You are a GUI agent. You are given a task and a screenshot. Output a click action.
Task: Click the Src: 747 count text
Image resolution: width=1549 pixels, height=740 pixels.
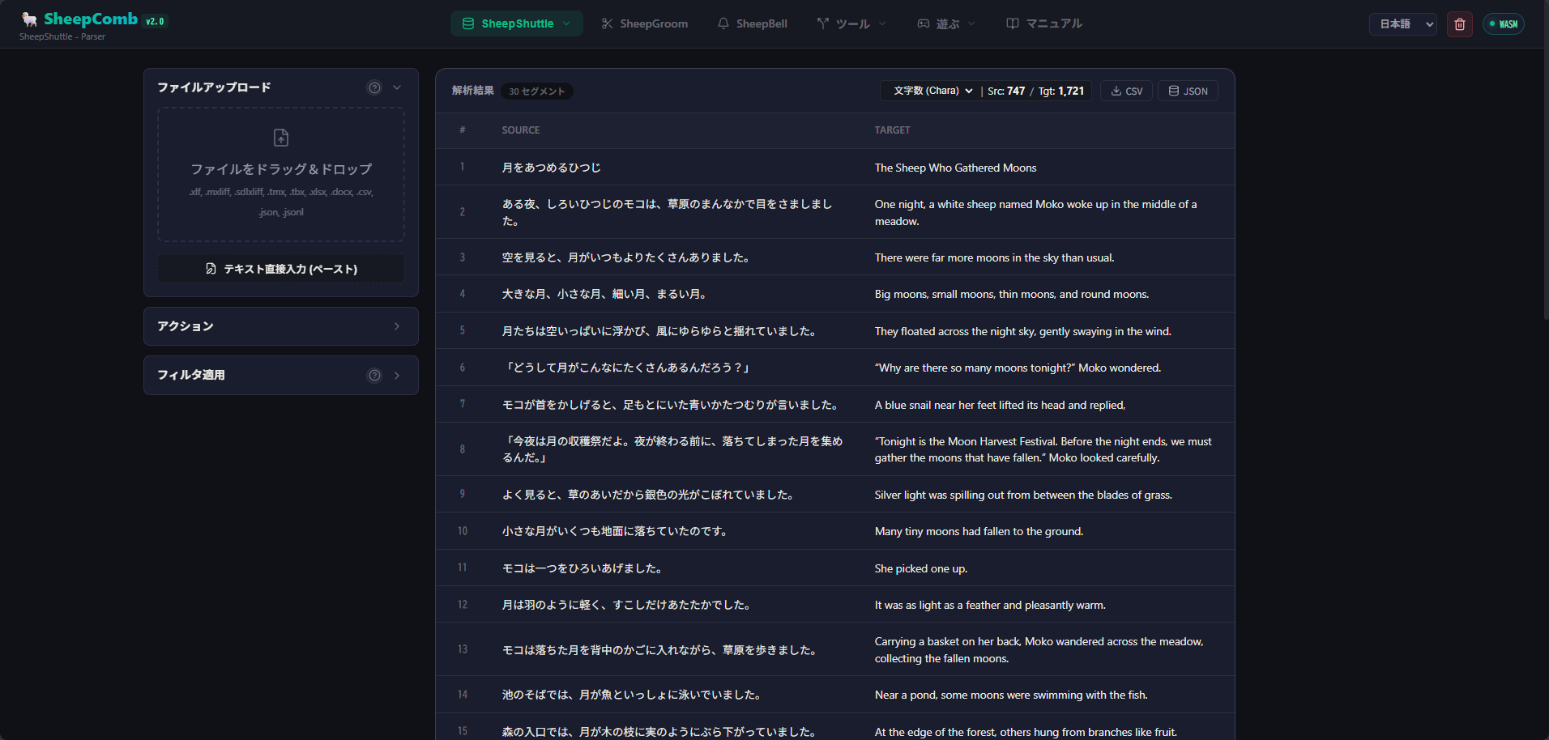click(x=1006, y=91)
